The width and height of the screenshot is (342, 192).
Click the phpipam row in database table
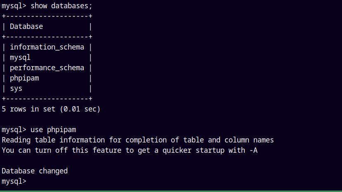point(24,78)
